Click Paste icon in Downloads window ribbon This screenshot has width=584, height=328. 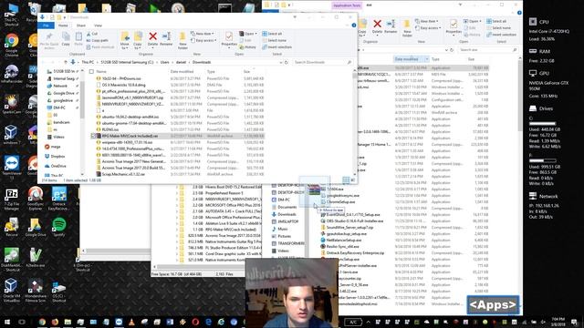[x=78, y=38]
